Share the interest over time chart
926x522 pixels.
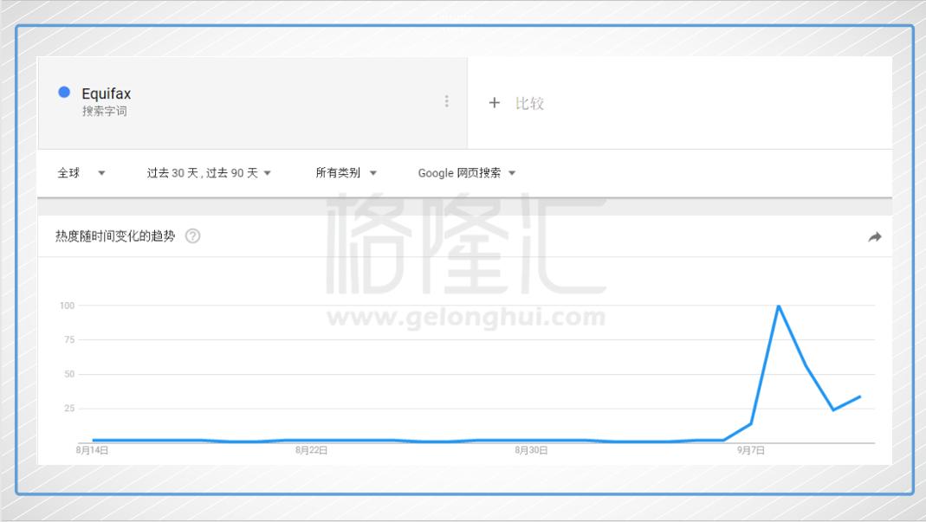[875, 237]
